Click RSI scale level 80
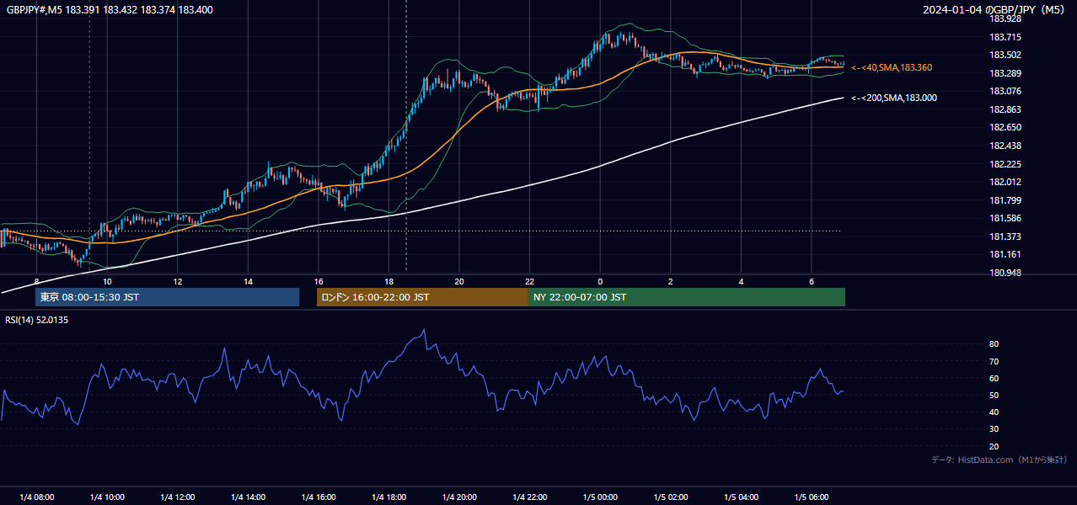Image resolution: width=1077 pixels, height=505 pixels. (x=994, y=344)
